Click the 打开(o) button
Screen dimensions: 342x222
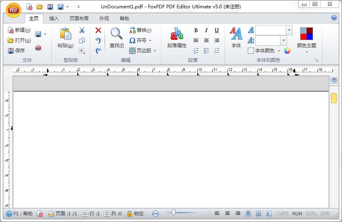19,40
